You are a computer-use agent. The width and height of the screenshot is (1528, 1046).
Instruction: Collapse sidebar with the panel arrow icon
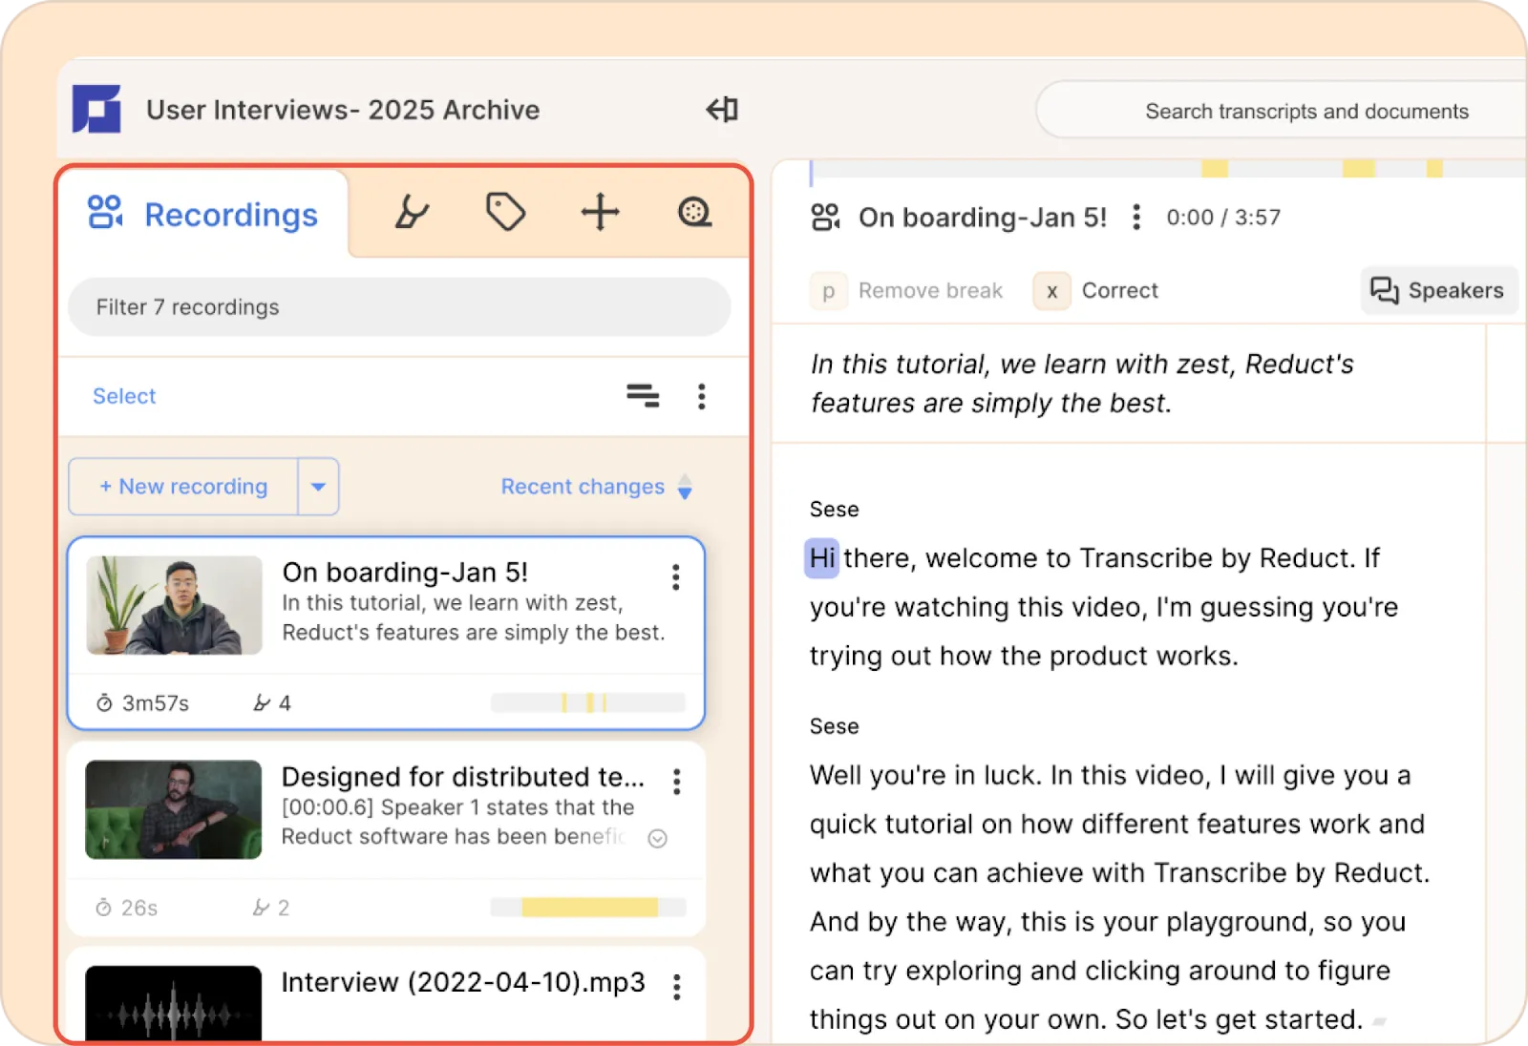point(722,110)
